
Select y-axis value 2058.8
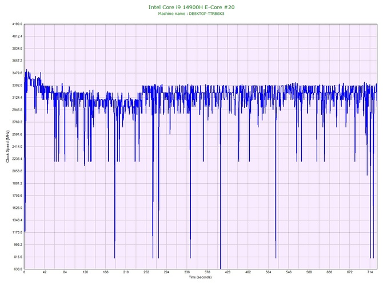[17, 171]
